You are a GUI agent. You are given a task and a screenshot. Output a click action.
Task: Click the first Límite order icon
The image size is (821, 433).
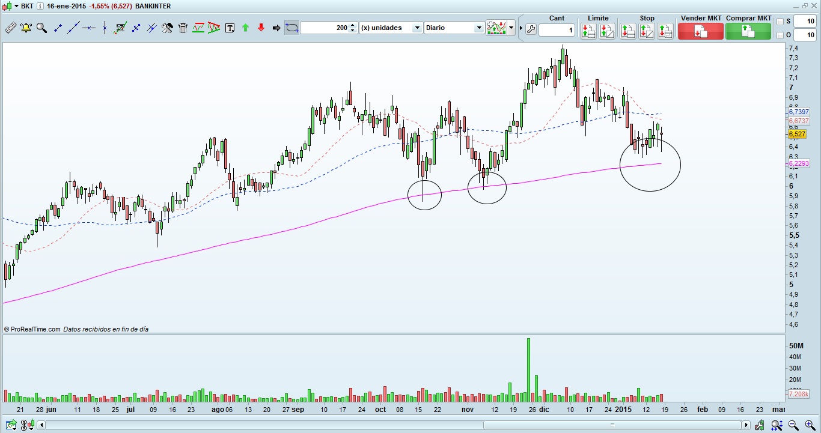tap(588, 31)
